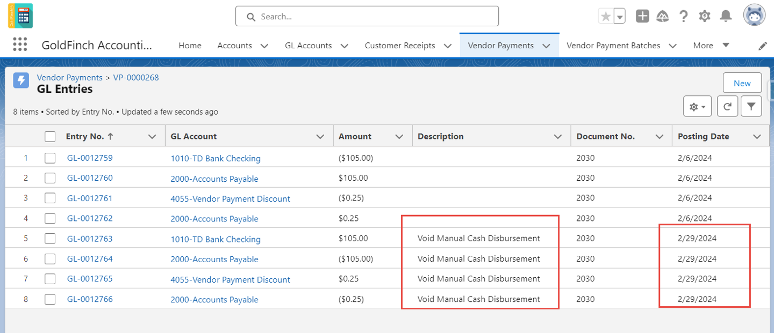Click the New button
774x333 pixels.
[x=742, y=83]
